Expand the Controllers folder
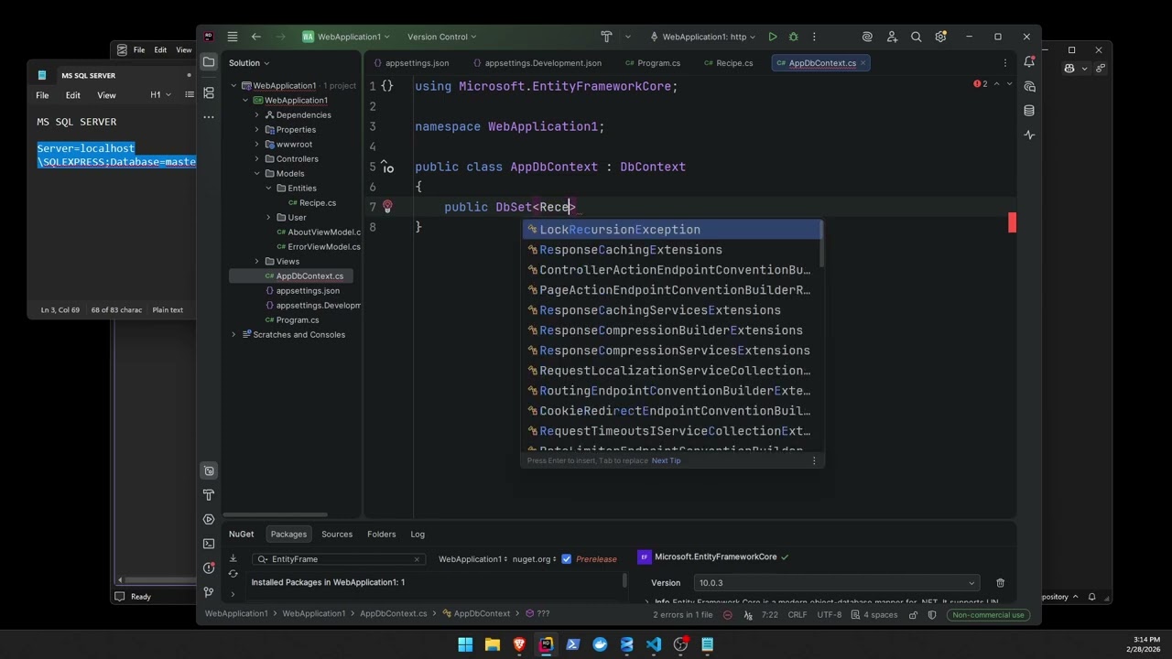This screenshot has height=659, width=1172. [257, 159]
